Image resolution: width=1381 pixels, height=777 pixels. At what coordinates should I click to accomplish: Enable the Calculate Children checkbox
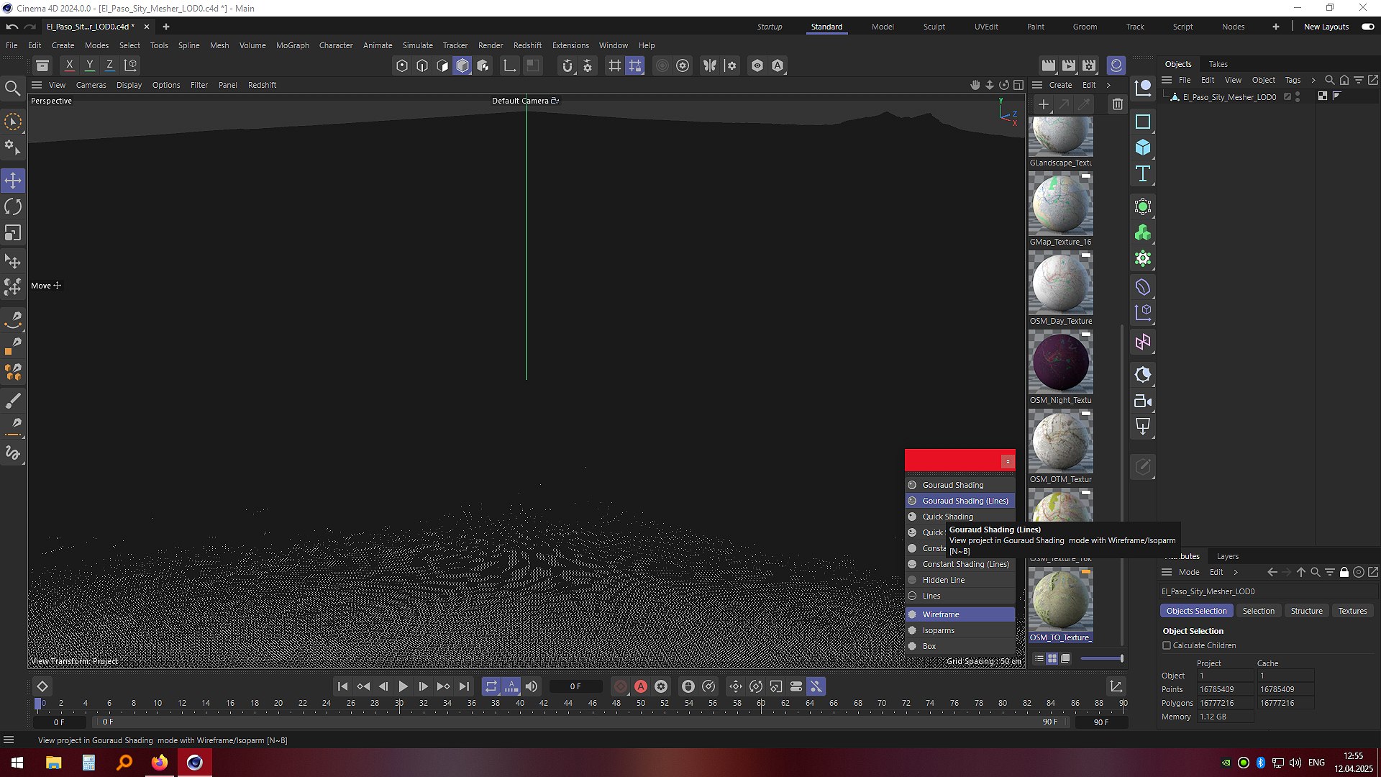coord(1167,645)
